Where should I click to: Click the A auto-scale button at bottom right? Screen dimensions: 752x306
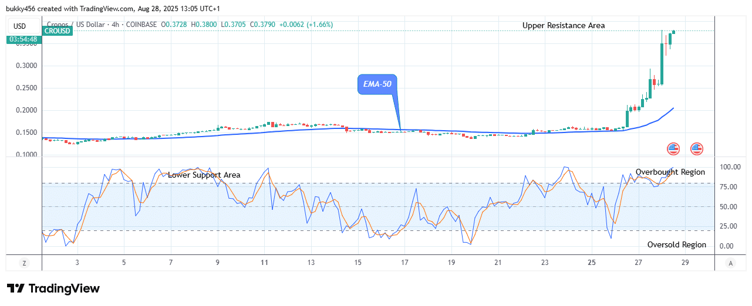click(730, 263)
